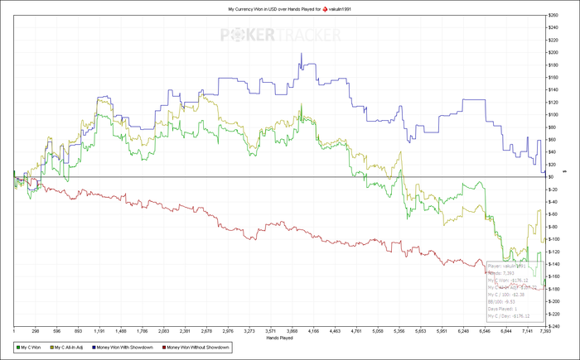Click the 'Hands Played' x-axis label
The image size is (580, 360).
(x=280, y=338)
